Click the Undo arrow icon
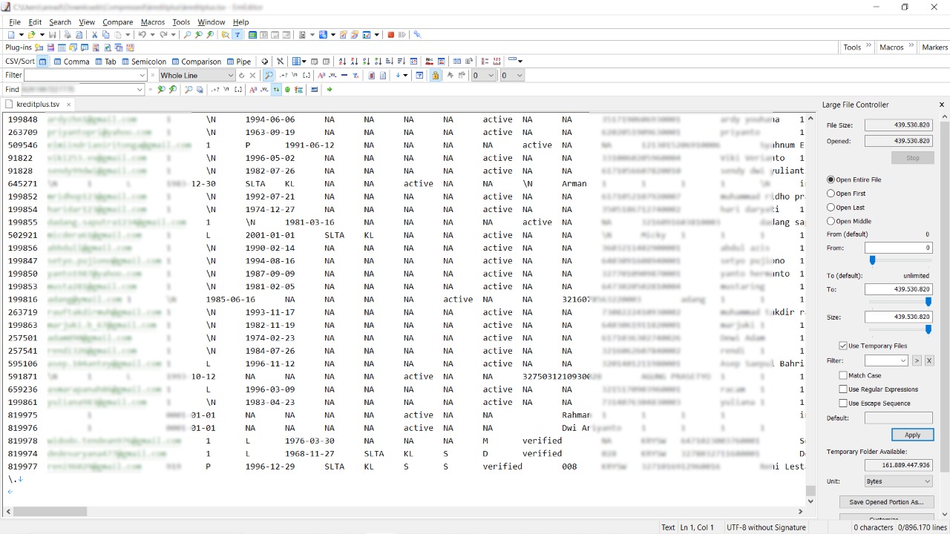The width and height of the screenshot is (950, 534). pos(141,35)
